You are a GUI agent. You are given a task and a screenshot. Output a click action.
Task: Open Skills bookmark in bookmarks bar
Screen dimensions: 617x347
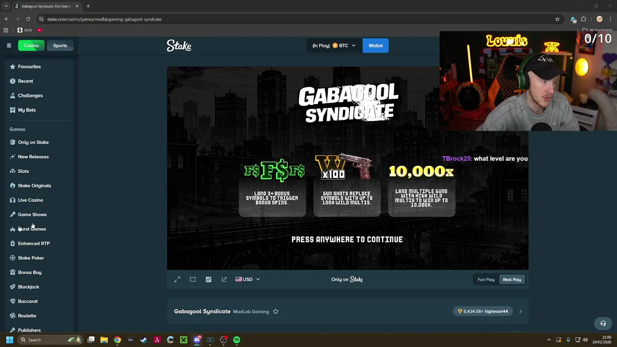pos(25,30)
